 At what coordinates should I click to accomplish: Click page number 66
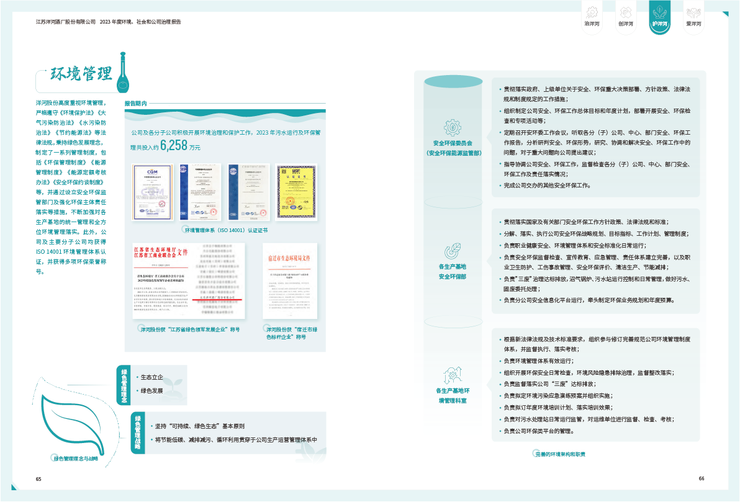(701, 478)
